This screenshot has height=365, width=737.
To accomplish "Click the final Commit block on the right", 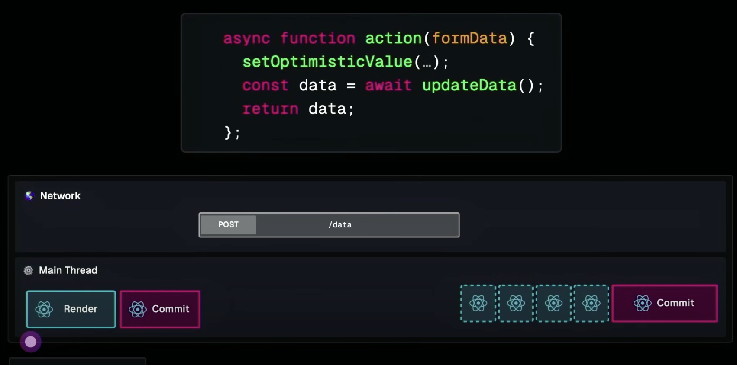I will pos(665,303).
